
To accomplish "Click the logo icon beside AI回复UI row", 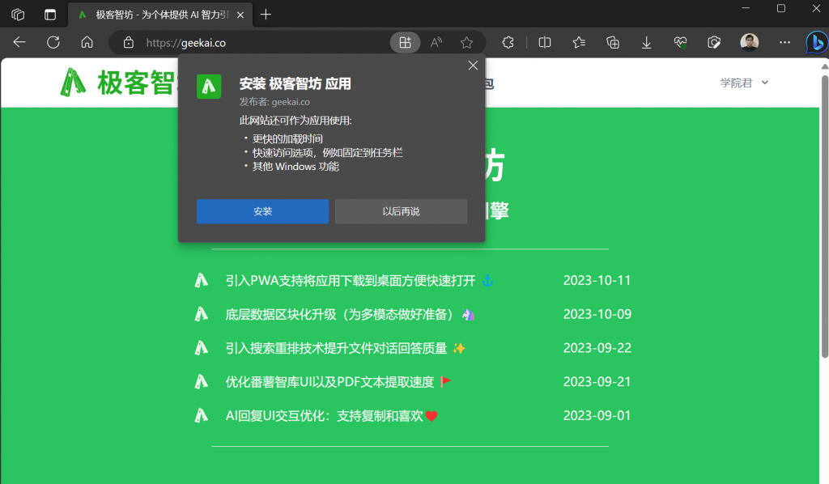I will [x=202, y=415].
